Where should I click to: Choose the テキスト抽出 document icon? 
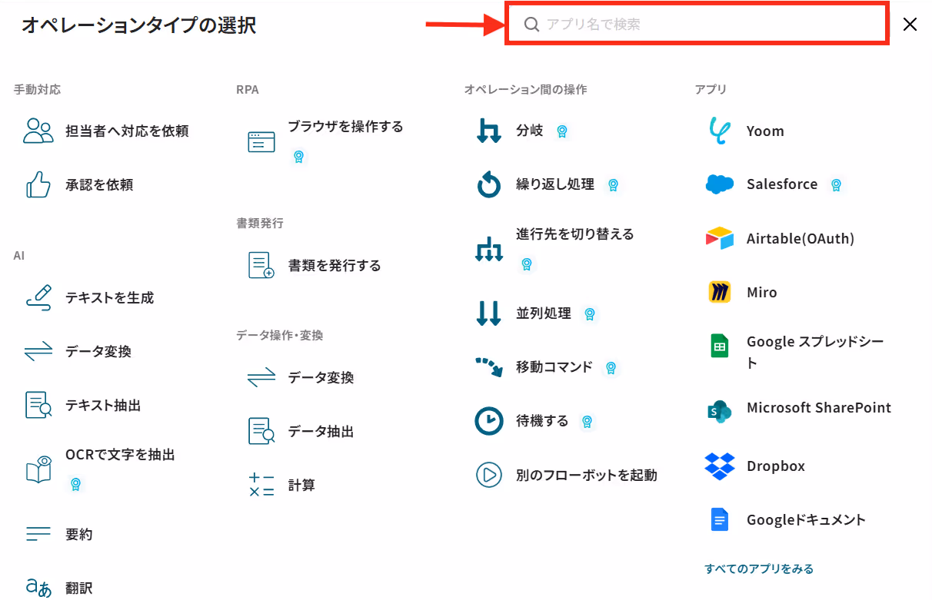coord(38,406)
